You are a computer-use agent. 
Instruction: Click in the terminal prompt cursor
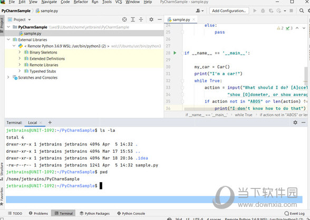pyautogui.click(x=101, y=186)
